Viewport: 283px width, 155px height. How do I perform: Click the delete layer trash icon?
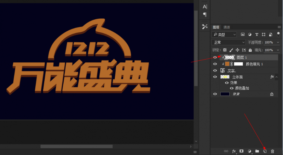point(272,151)
